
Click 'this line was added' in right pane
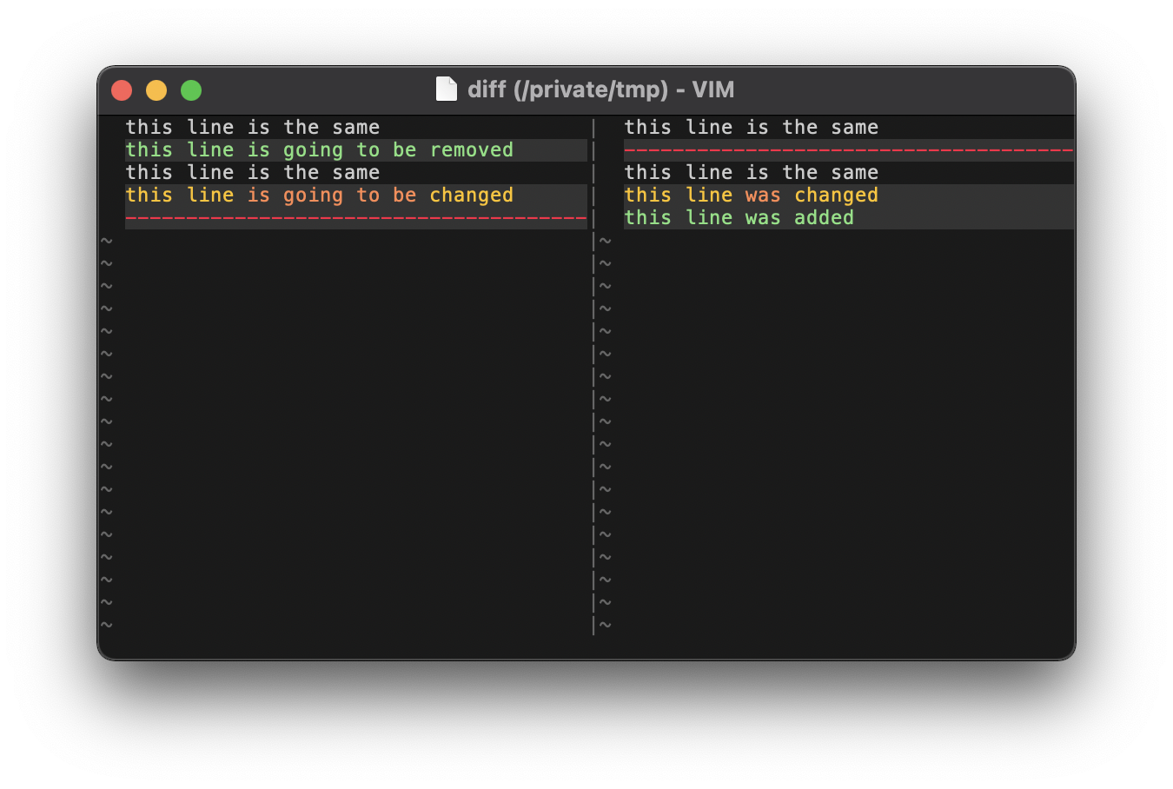[739, 217]
